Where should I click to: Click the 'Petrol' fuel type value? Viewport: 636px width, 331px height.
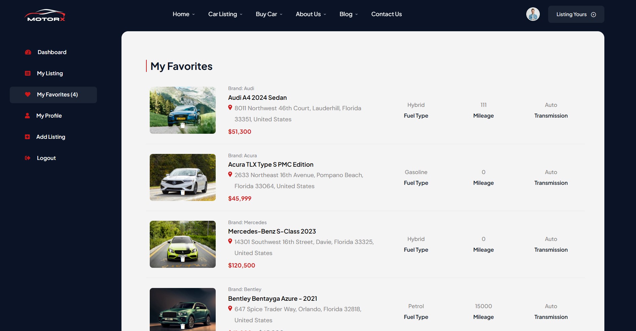pyautogui.click(x=416, y=306)
